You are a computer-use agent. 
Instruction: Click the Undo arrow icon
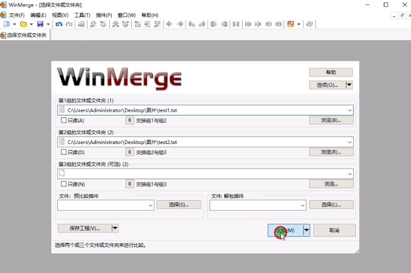tap(59, 24)
